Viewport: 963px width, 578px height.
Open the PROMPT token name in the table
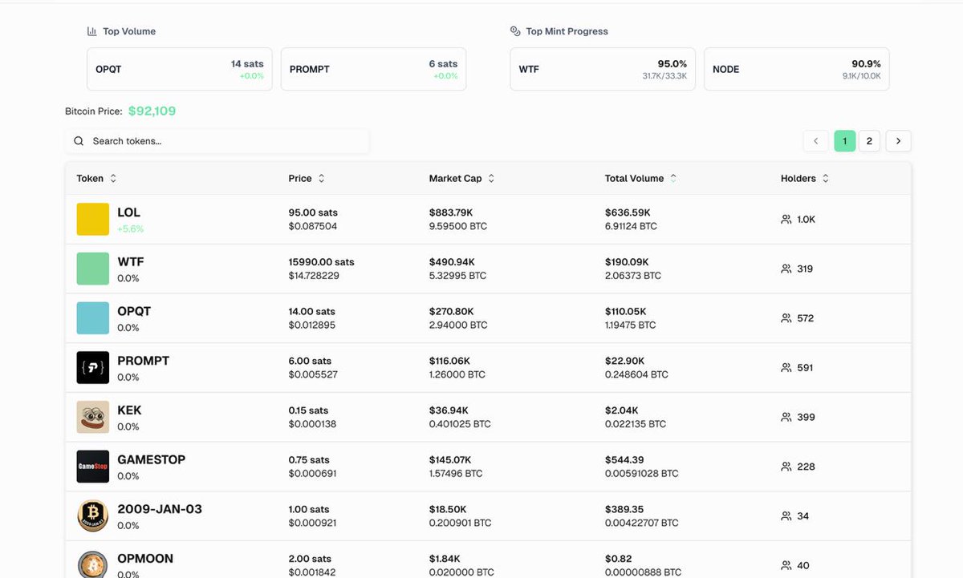(x=144, y=361)
